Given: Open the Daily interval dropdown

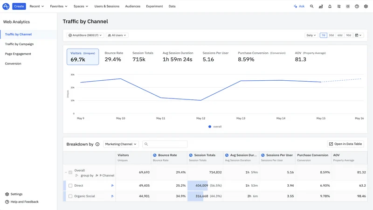Looking at the screenshot, I should pos(311,35).
